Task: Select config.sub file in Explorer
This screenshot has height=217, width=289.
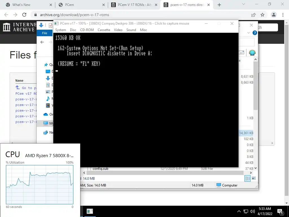Action: [x=100, y=168]
